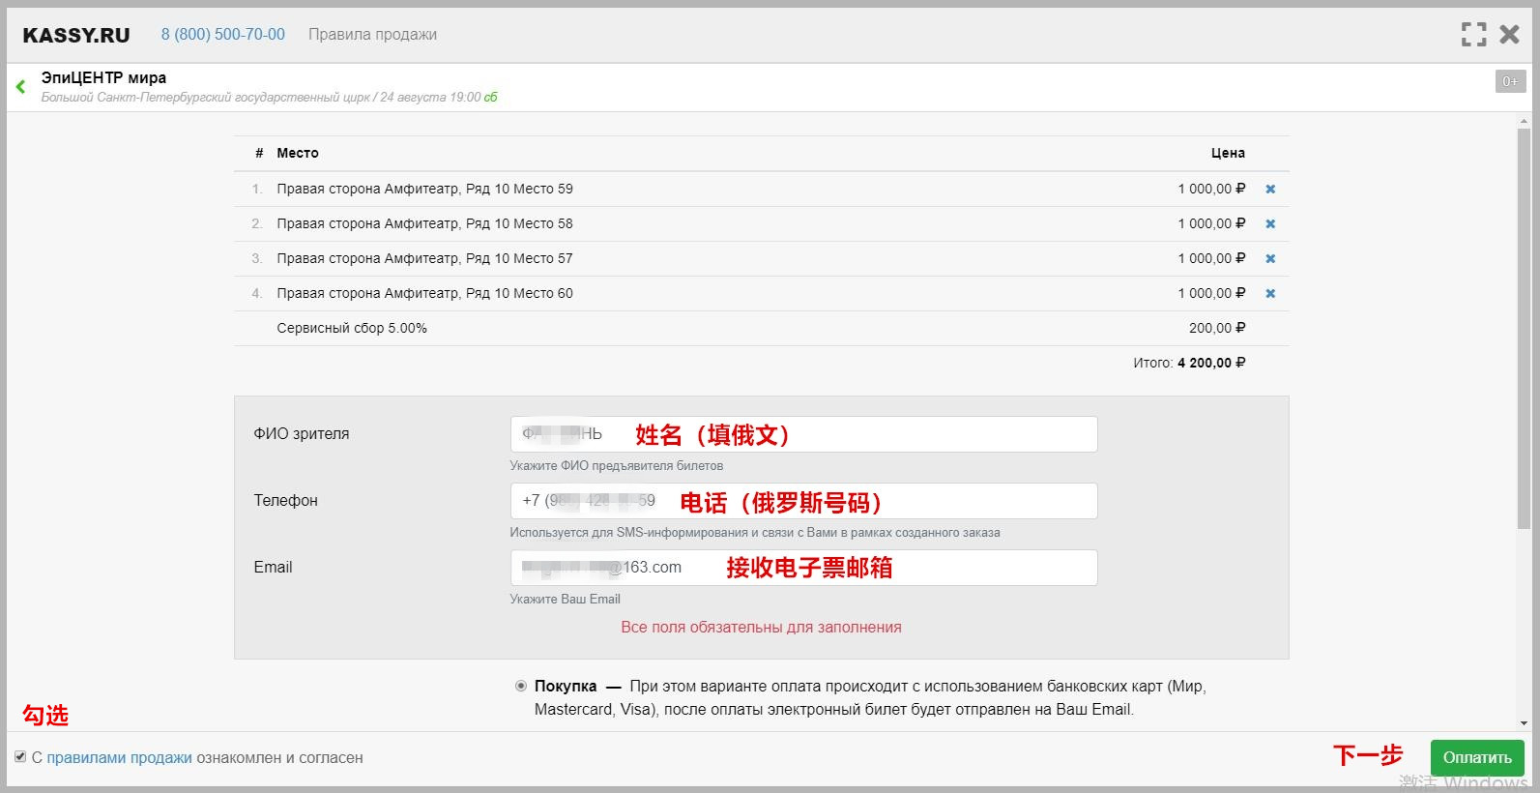Click scrollbar down arrow

[x=1524, y=723]
